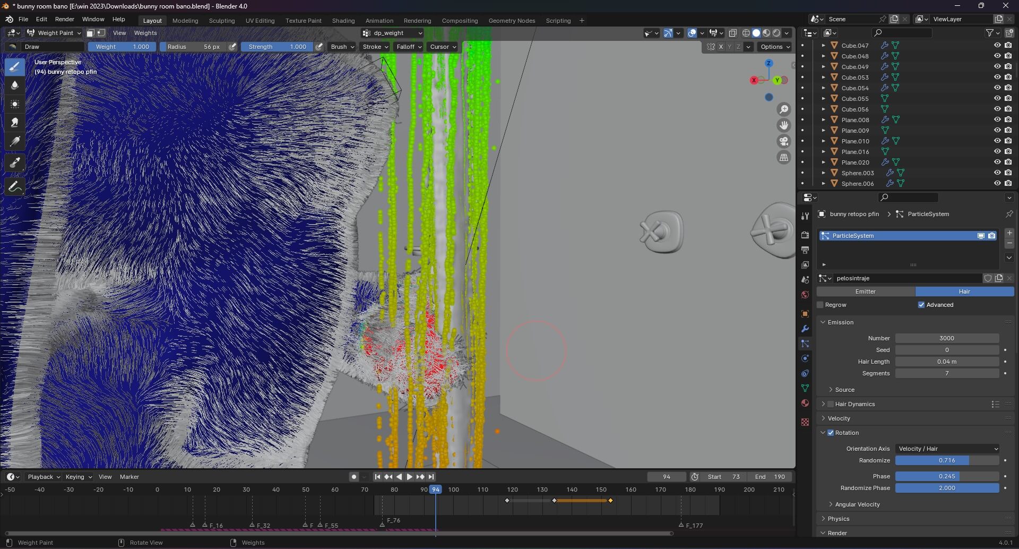This screenshot has width=1019, height=549.
Task: Expand the Source subpanel
Action: click(844, 390)
